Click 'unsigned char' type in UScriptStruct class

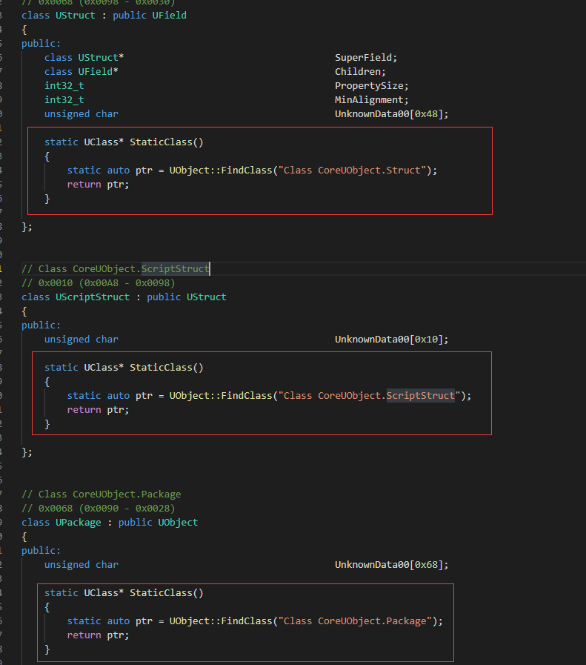tap(81, 340)
